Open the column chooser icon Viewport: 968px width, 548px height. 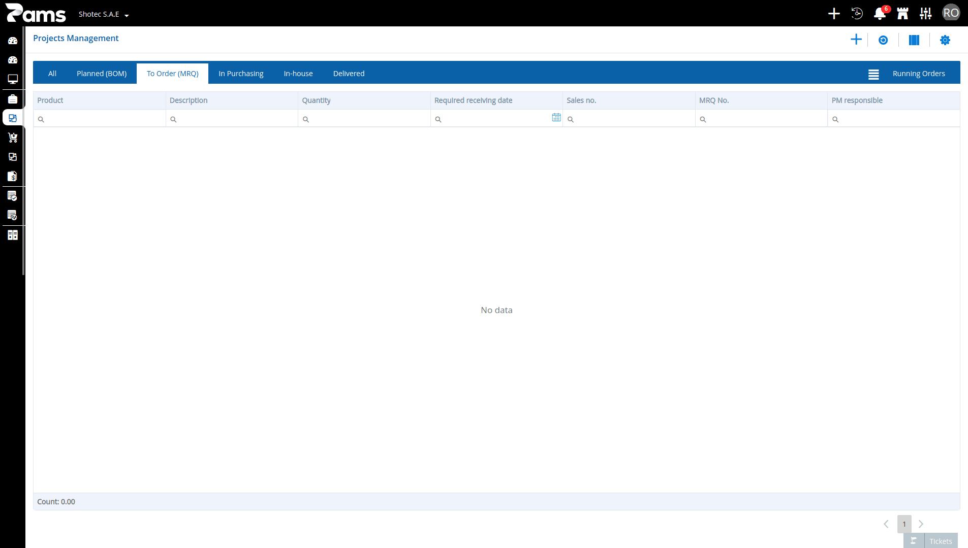coord(914,40)
